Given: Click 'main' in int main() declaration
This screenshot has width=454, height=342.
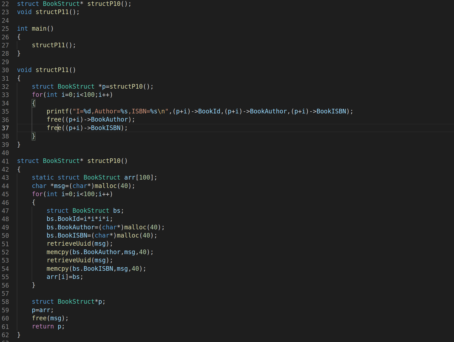Looking at the screenshot, I should (39, 29).
